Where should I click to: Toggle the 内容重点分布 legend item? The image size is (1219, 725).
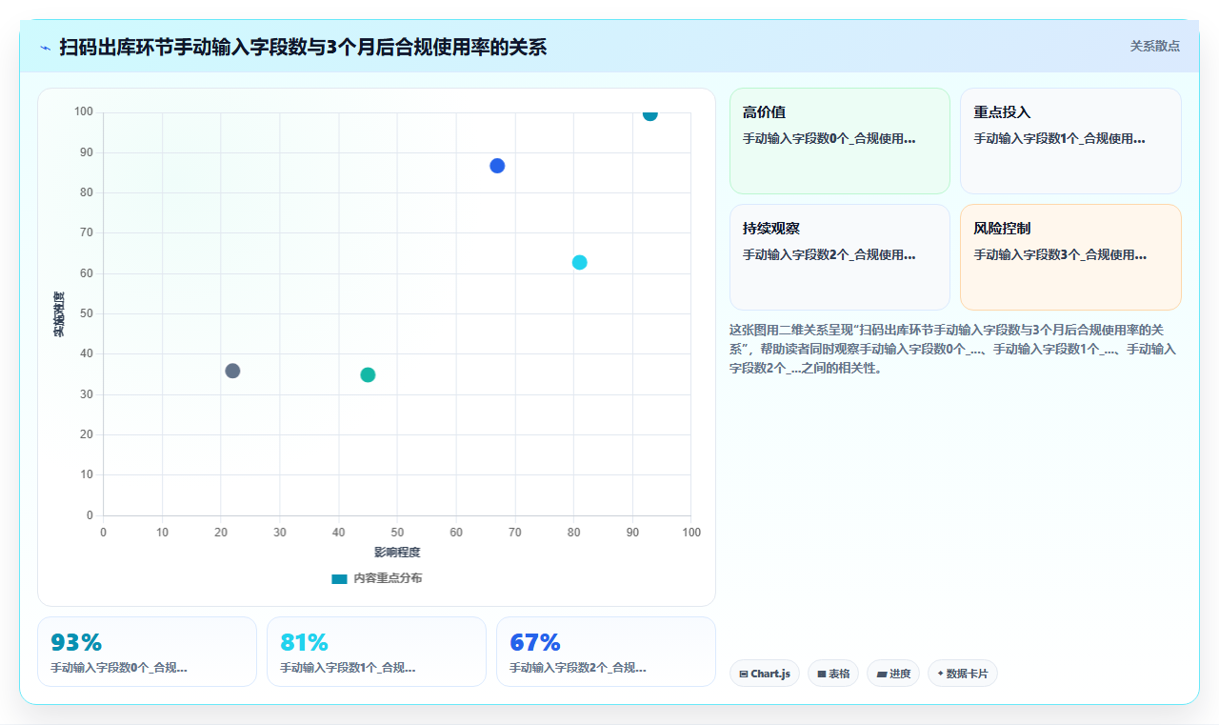coord(376,578)
